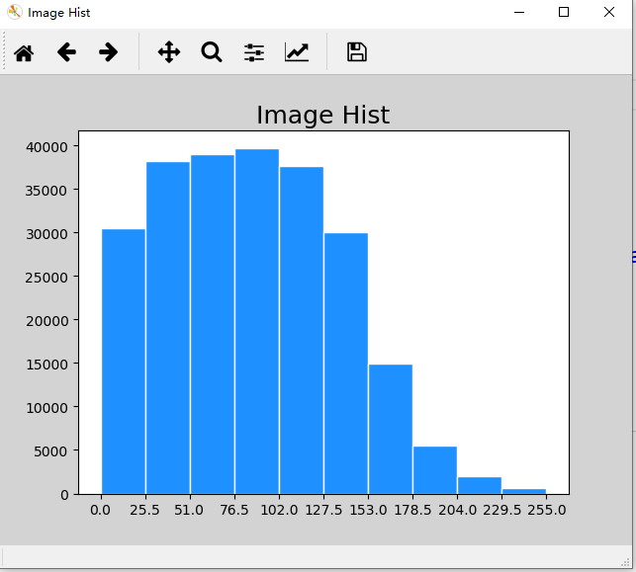The width and height of the screenshot is (636, 572).
Task: Click the 40000 y-axis tick label
Action: click(46, 147)
